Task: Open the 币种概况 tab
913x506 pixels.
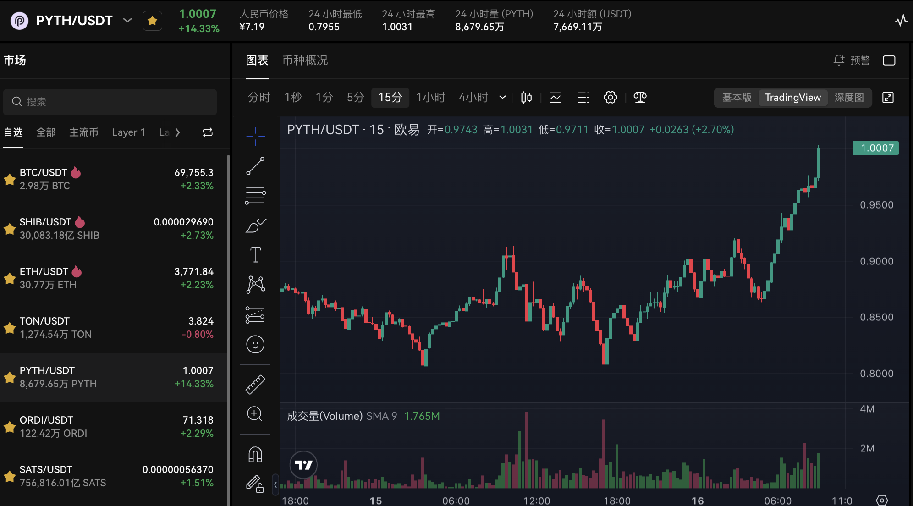Action: [x=305, y=60]
